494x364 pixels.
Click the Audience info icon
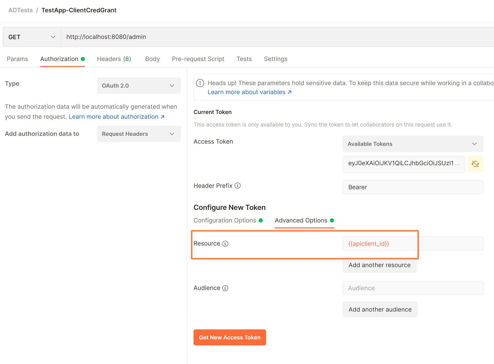225,288
